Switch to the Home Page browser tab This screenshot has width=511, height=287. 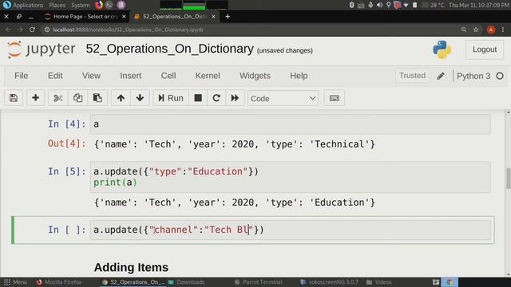(85, 16)
